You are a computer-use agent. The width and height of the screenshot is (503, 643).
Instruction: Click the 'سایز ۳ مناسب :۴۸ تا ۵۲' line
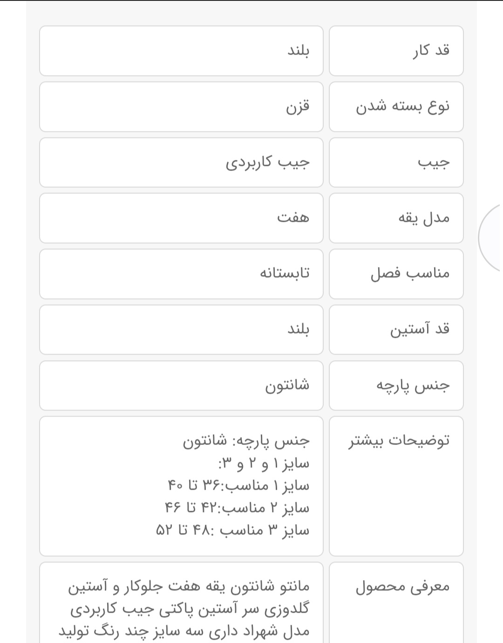point(232,530)
